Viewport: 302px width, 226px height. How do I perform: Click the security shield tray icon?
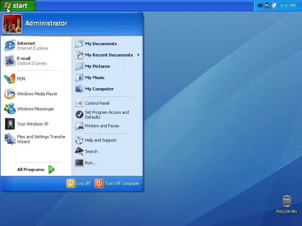click(x=274, y=6)
